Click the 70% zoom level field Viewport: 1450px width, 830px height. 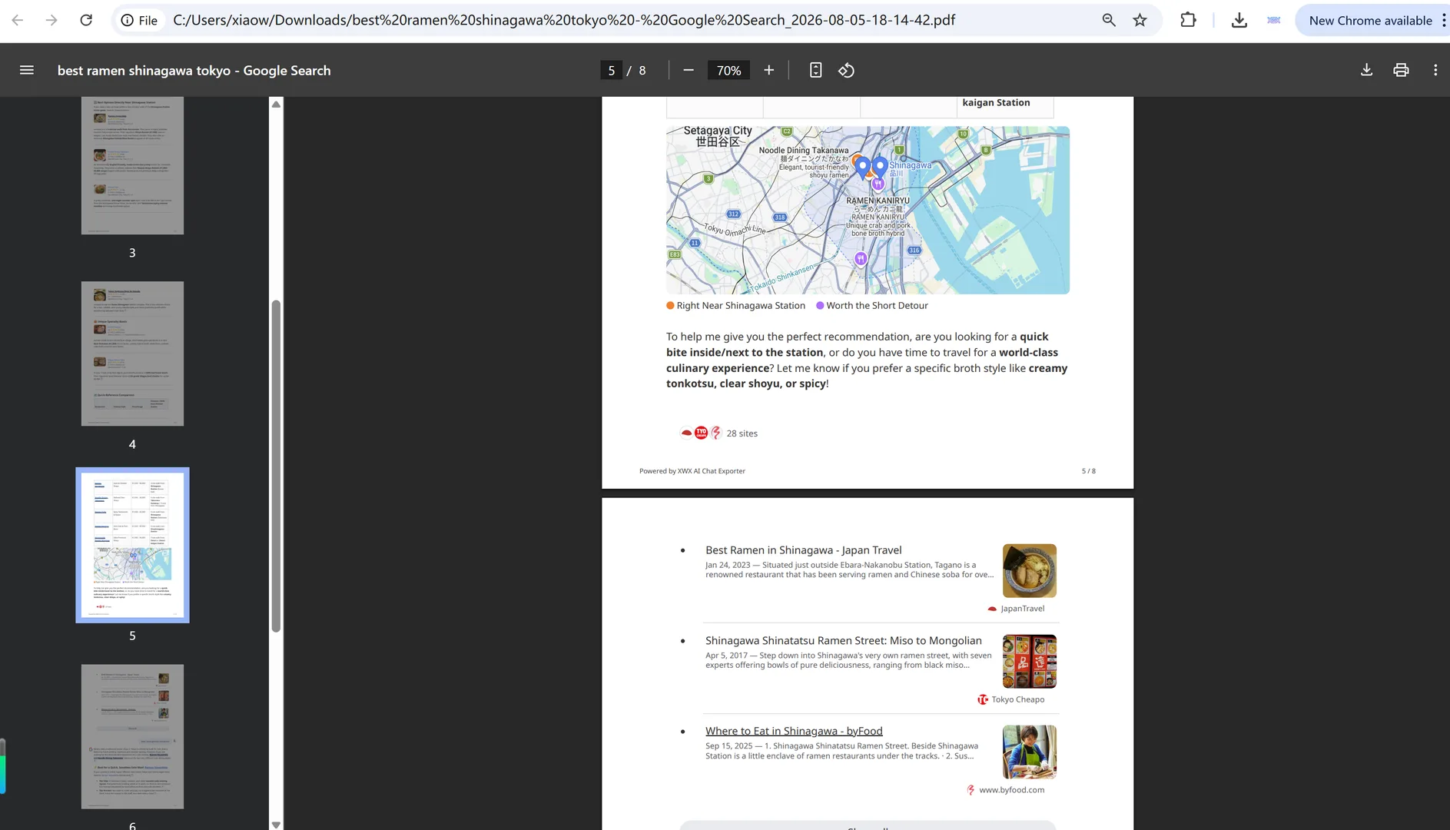click(728, 70)
